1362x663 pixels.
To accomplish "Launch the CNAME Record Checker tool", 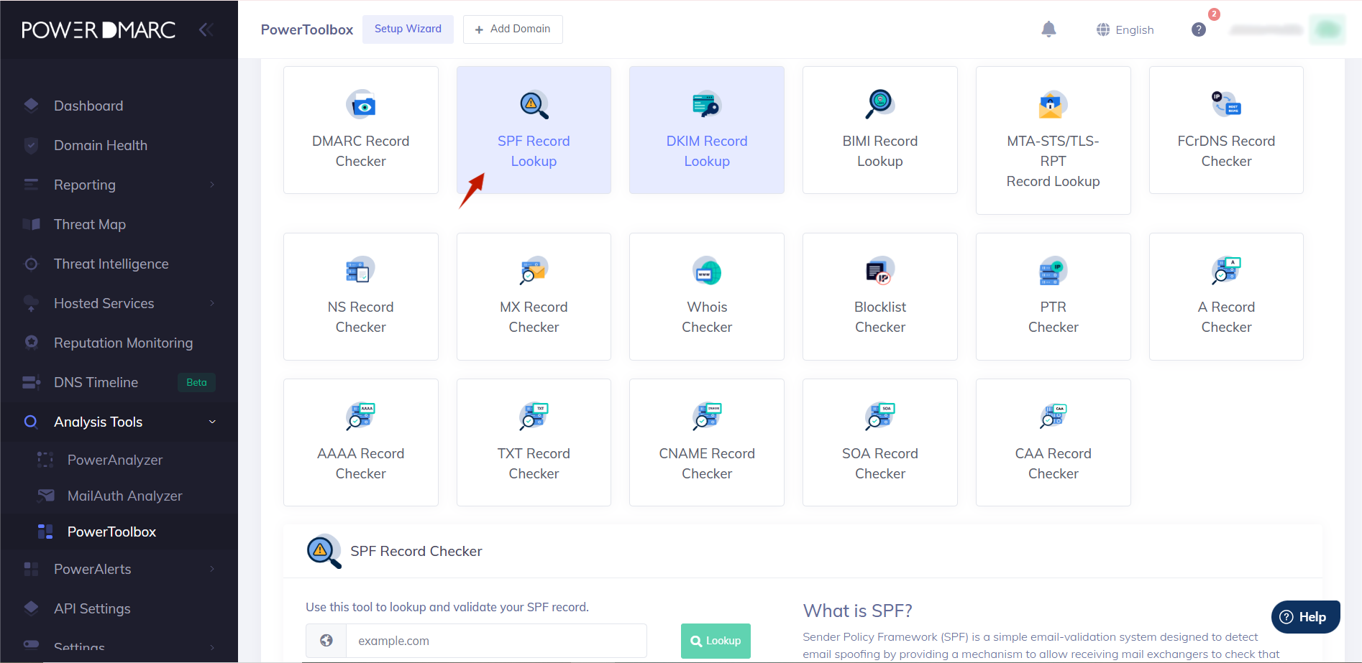I will pyautogui.click(x=706, y=442).
